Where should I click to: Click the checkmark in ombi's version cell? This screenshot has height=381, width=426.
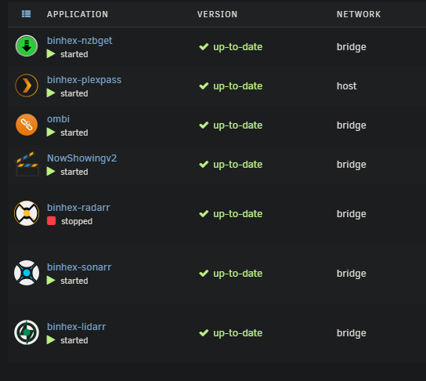tap(204, 125)
